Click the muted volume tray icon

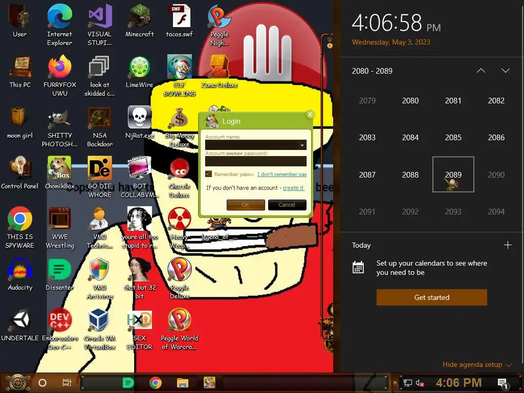(x=420, y=383)
